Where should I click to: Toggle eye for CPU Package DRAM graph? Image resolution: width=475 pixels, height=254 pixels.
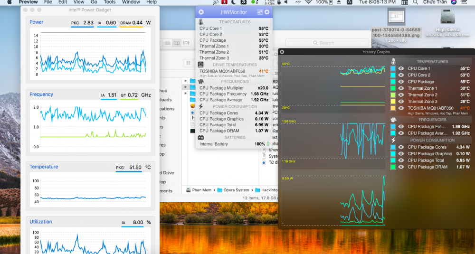click(401, 167)
